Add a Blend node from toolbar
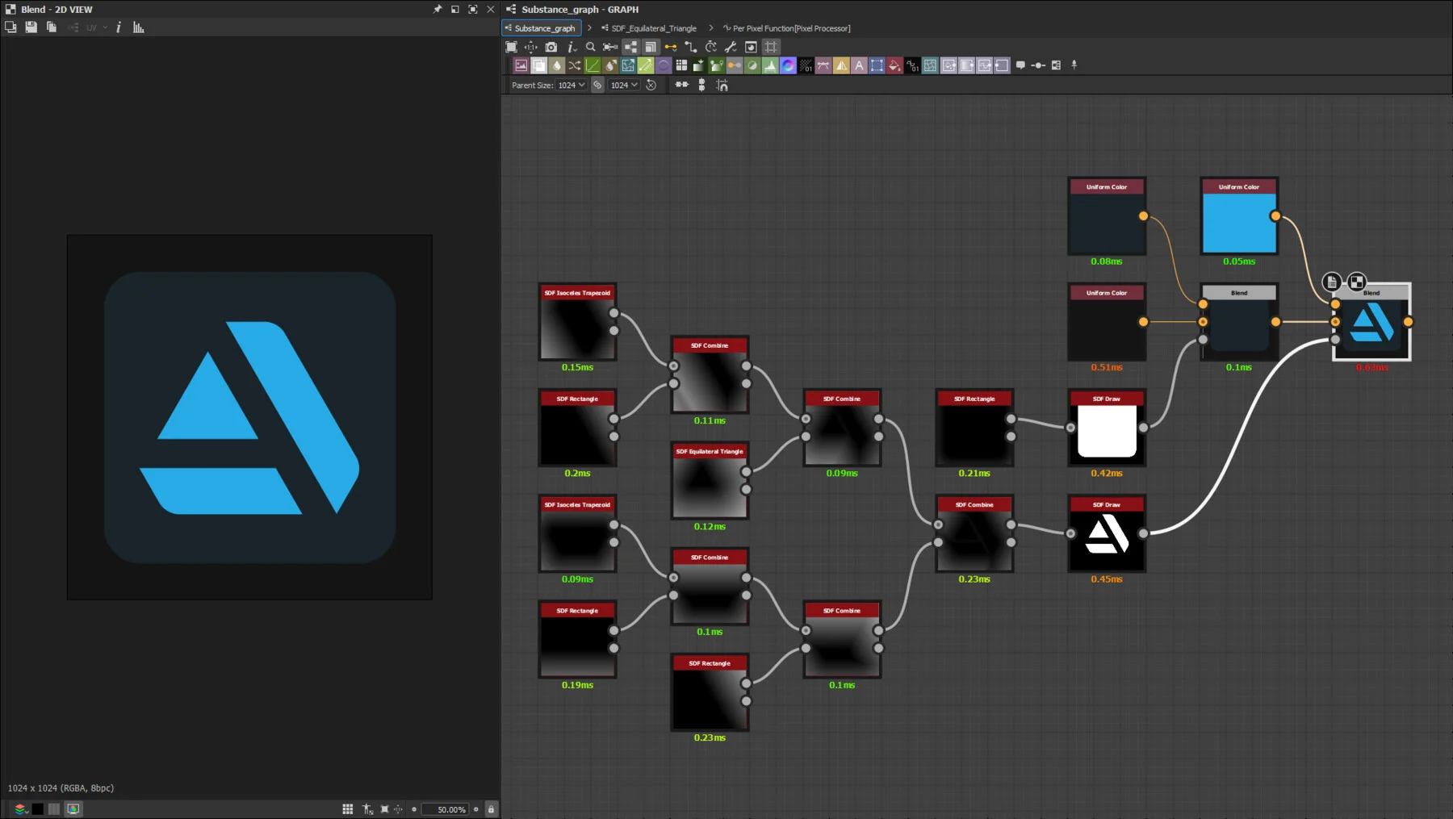The width and height of the screenshot is (1453, 819). (539, 65)
